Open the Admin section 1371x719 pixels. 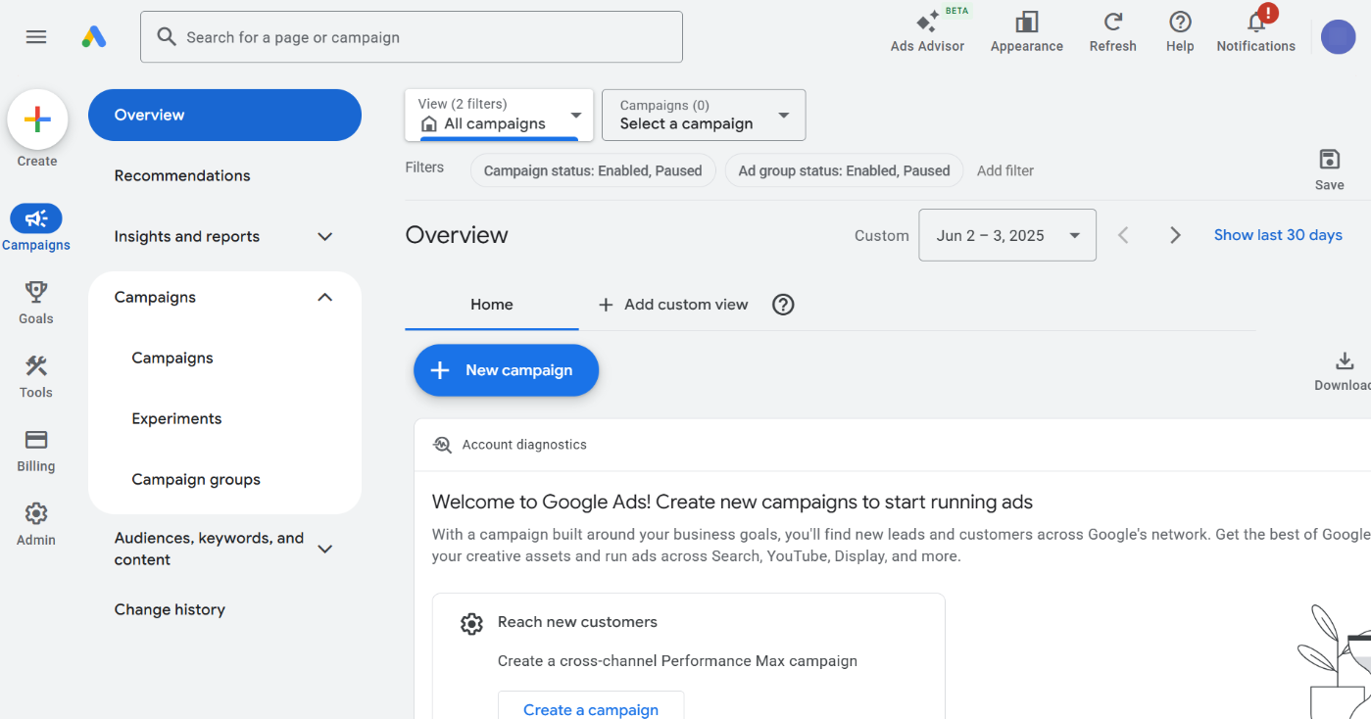tap(35, 522)
